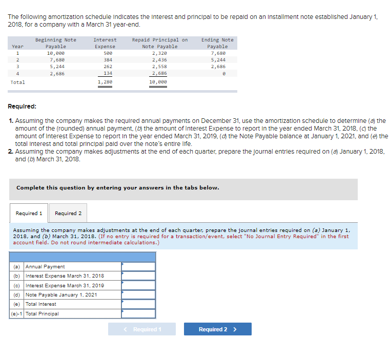Click the 1,280 total interest cell

105,82
